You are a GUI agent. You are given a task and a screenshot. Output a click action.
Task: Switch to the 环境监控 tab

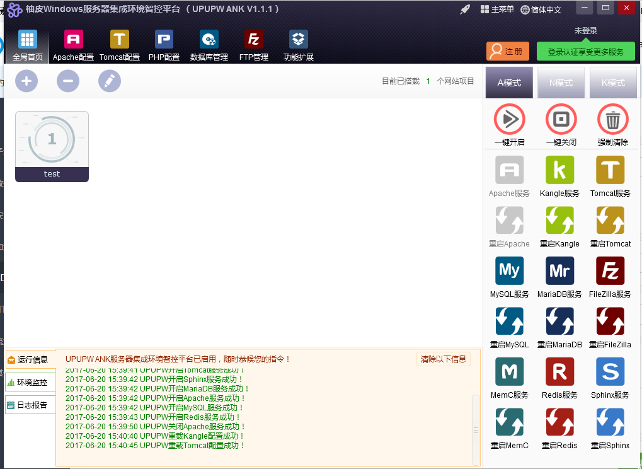(31, 382)
